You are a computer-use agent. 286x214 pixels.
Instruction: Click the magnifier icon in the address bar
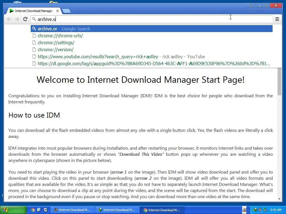[x=34, y=19]
